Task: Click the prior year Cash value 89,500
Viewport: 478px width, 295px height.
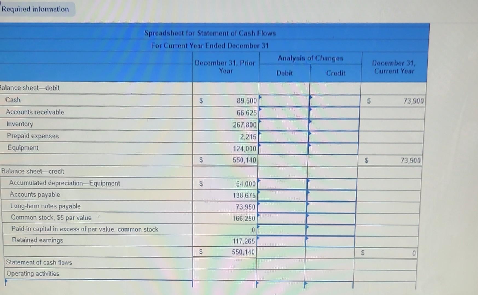Action: 247,101
